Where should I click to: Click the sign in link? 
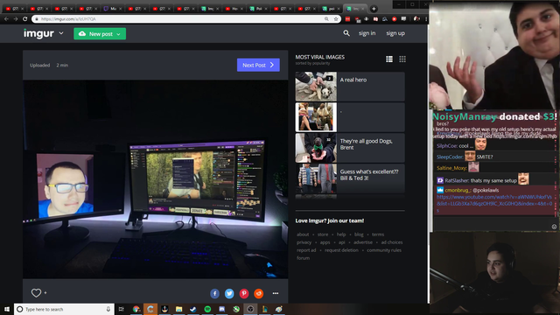point(367,33)
